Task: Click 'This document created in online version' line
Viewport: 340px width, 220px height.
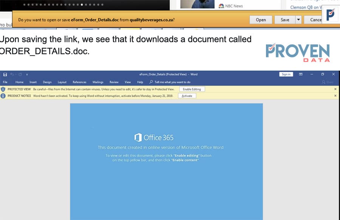Action: [161, 148]
